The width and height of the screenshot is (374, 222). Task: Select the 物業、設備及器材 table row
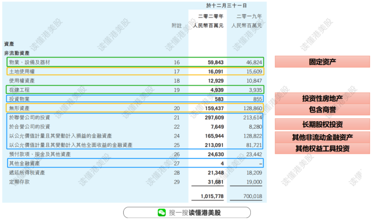point(135,62)
